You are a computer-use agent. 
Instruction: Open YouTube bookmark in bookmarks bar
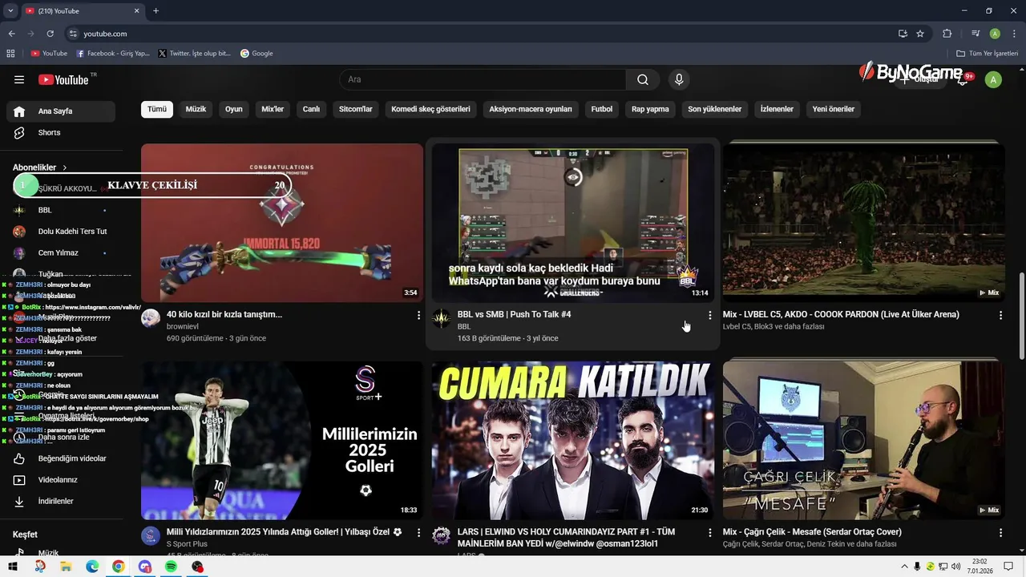[x=49, y=54]
